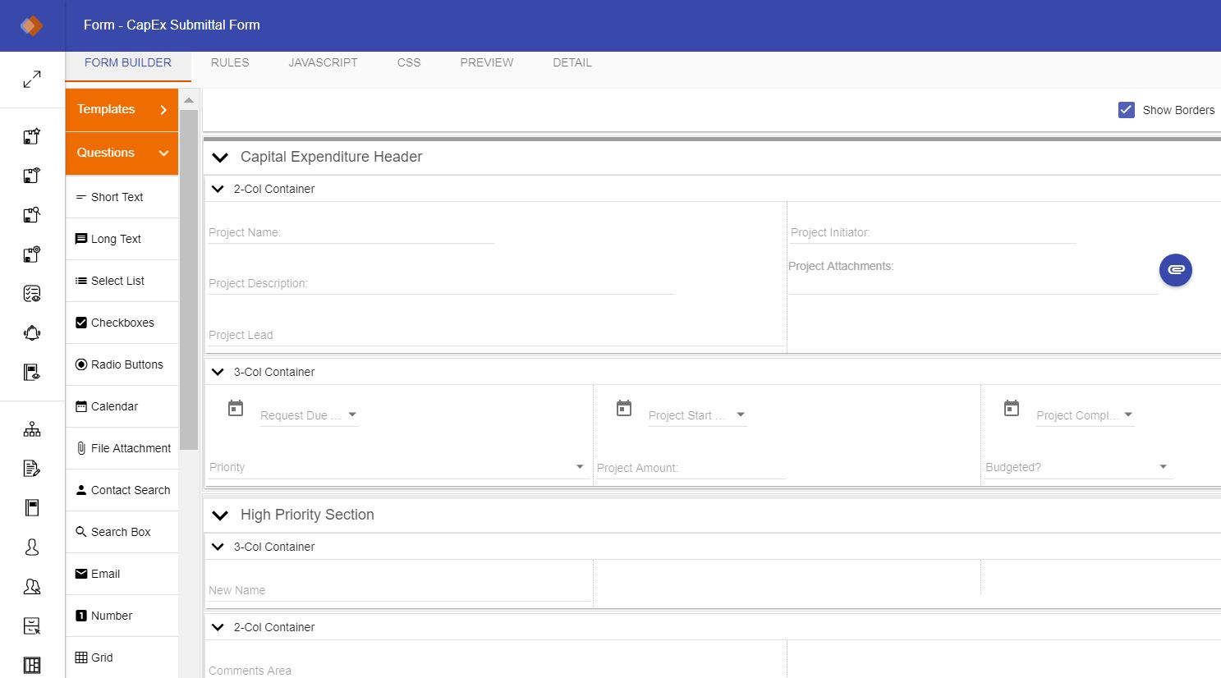Screen dimensions: 1221x678
Task: Open the Project Start date dropdown
Action: (x=741, y=415)
